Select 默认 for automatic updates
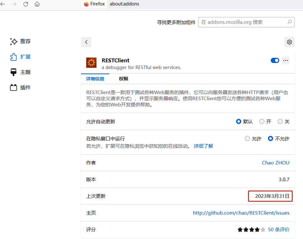This screenshot has height=239, width=303. (x=239, y=121)
